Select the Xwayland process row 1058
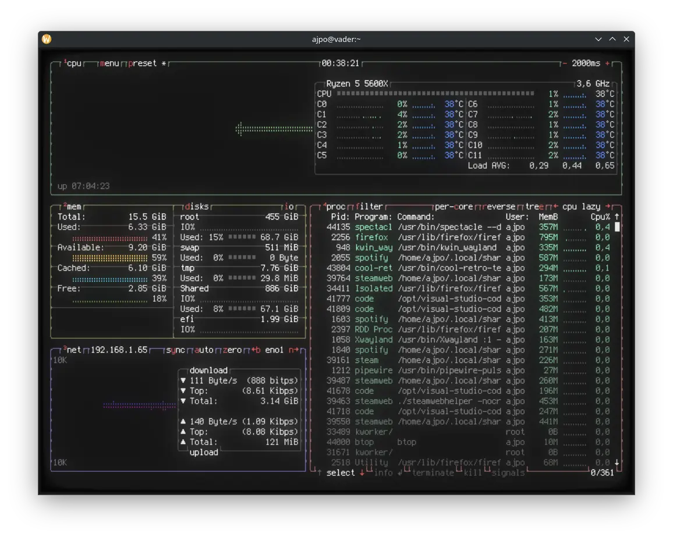Screen dimensions: 673x540 point(468,340)
